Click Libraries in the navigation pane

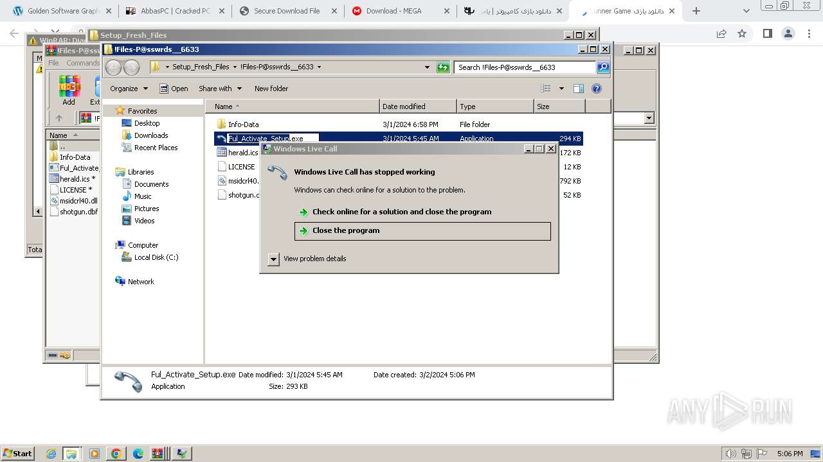tap(141, 172)
